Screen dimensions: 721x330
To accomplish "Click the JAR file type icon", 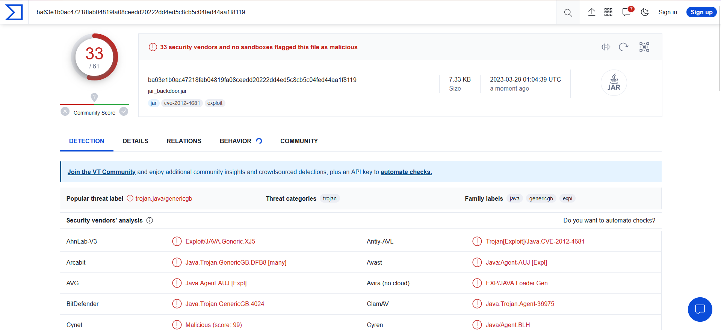I will pyautogui.click(x=614, y=82).
